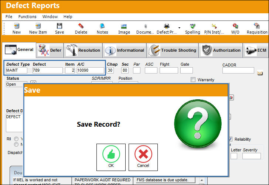
Task: Click the A/C field
Action: (x=91, y=70)
